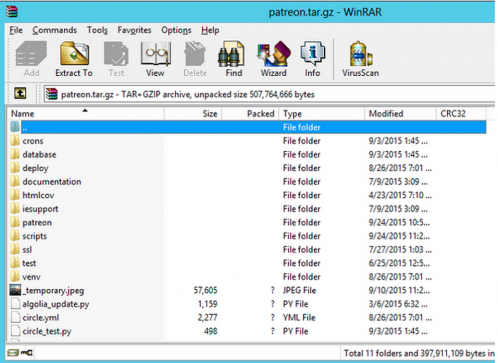Open the Options menu
The height and width of the screenshot is (363, 498).
click(x=176, y=30)
